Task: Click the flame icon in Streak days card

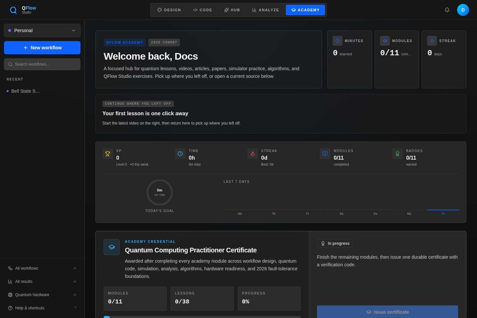Action: [x=432, y=41]
